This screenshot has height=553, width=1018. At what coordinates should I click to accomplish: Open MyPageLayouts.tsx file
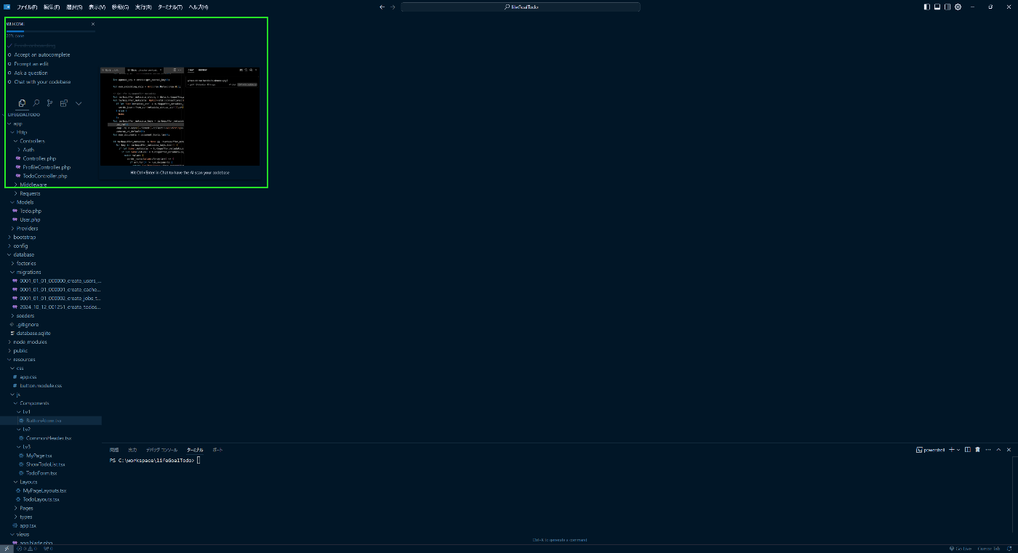coord(44,491)
